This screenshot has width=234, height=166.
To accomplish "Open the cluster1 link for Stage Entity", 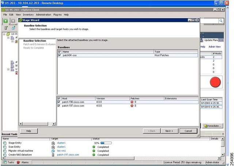I will point(61,143).
